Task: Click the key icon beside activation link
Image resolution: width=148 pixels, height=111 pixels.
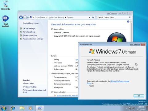Action: (x=55, y=96)
